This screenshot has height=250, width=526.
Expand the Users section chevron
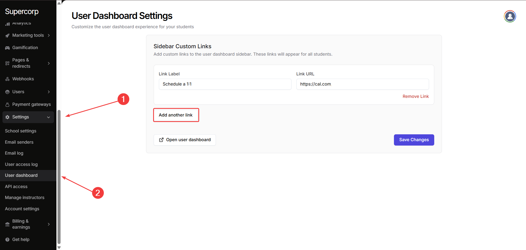(49, 92)
